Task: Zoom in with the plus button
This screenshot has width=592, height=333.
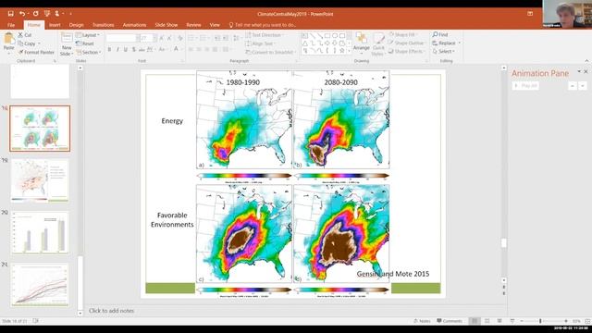Action: click(x=566, y=321)
